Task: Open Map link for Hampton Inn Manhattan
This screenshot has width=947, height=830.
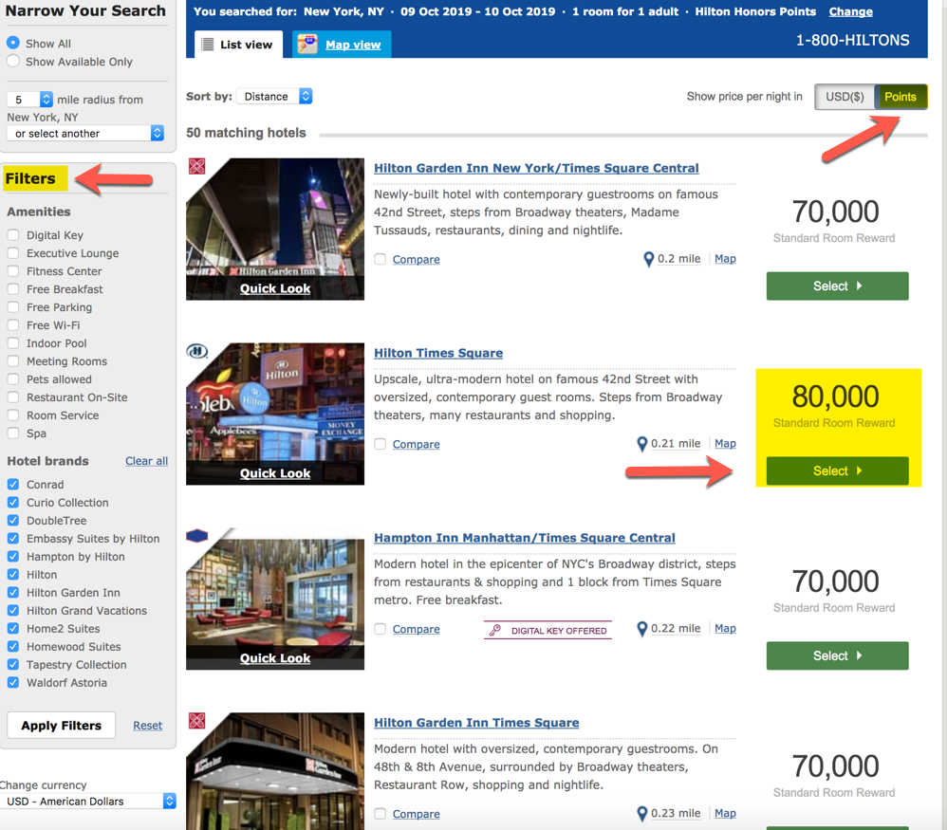Action: pyautogui.click(x=725, y=628)
